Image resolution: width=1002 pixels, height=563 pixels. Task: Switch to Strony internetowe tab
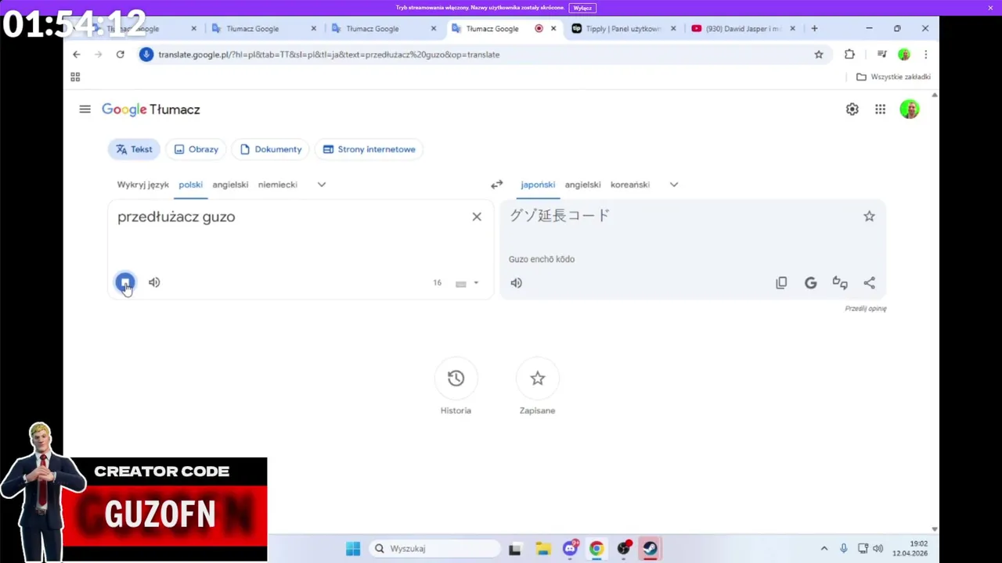(x=369, y=149)
